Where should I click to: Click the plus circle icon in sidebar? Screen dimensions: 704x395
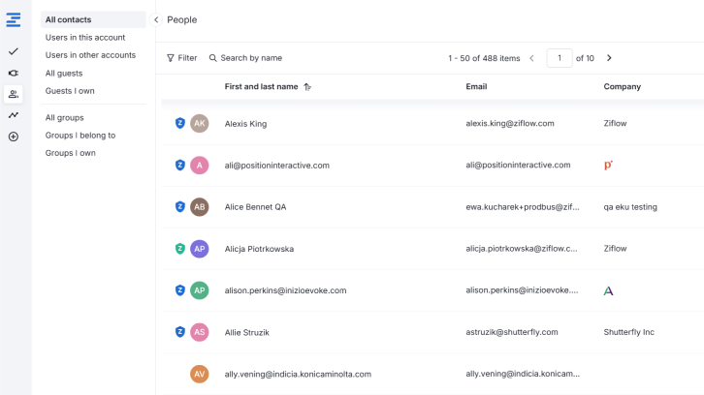[x=14, y=137]
